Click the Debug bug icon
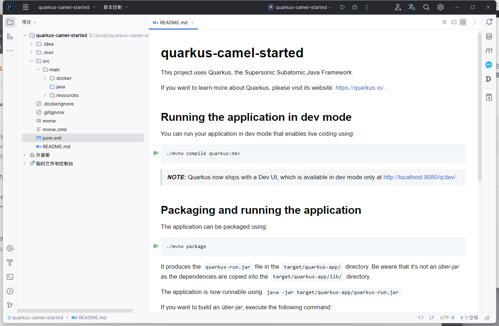Viewport: 499px width, 326px height. 354,7
